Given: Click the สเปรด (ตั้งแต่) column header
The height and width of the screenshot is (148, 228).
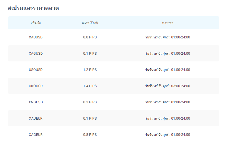Looking at the screenshot, I should pyautogui.click(x=90, y=23).
